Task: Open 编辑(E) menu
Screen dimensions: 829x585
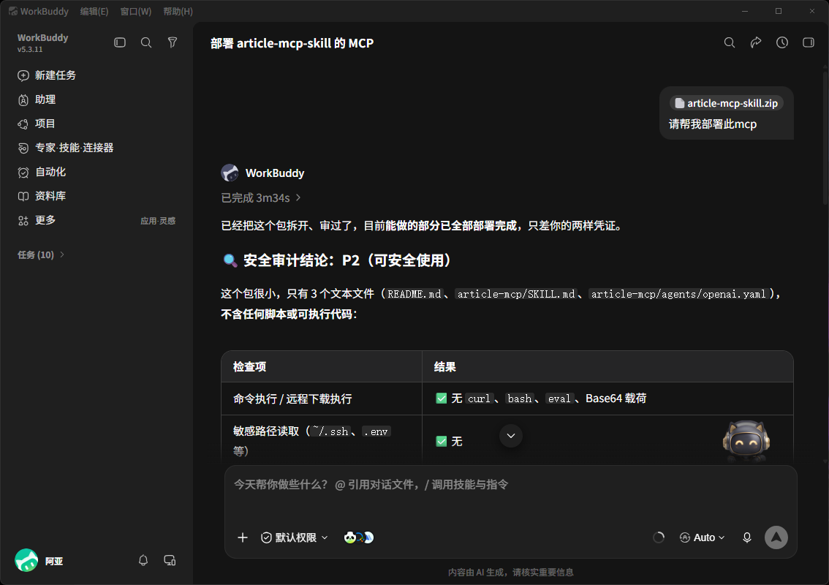Action: pyautogui.click(x=94, y=11)
